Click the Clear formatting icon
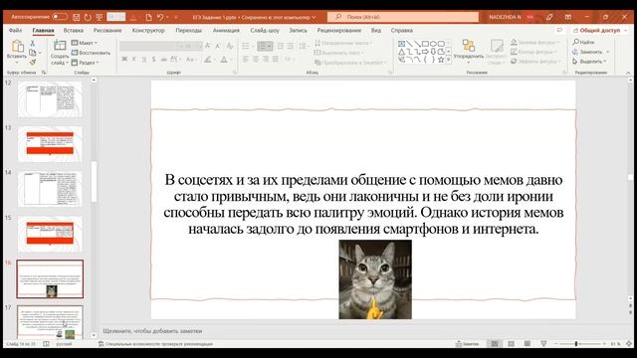 click(230, 46)
